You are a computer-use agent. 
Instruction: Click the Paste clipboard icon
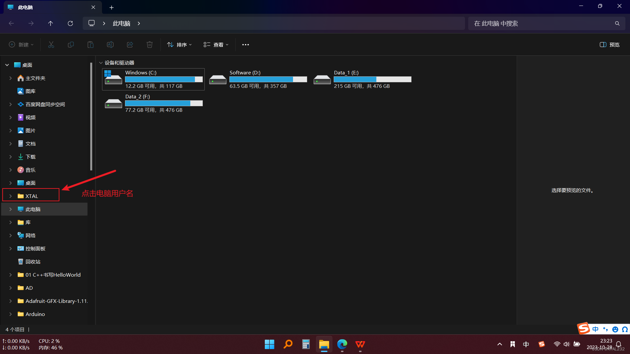click(91, 45)
